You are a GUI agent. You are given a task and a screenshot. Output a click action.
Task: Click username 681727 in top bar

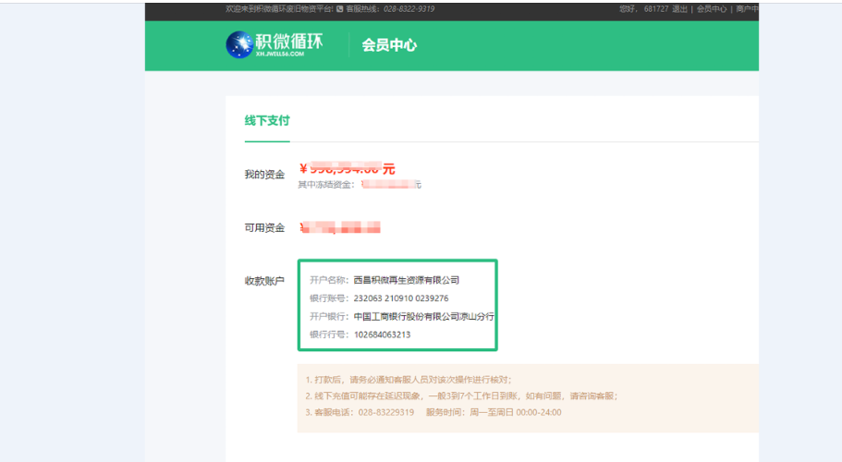(x=656, y=9)
